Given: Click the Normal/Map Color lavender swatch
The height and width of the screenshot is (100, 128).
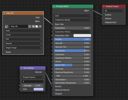Looking at the screenshot, I should [39, 89].
